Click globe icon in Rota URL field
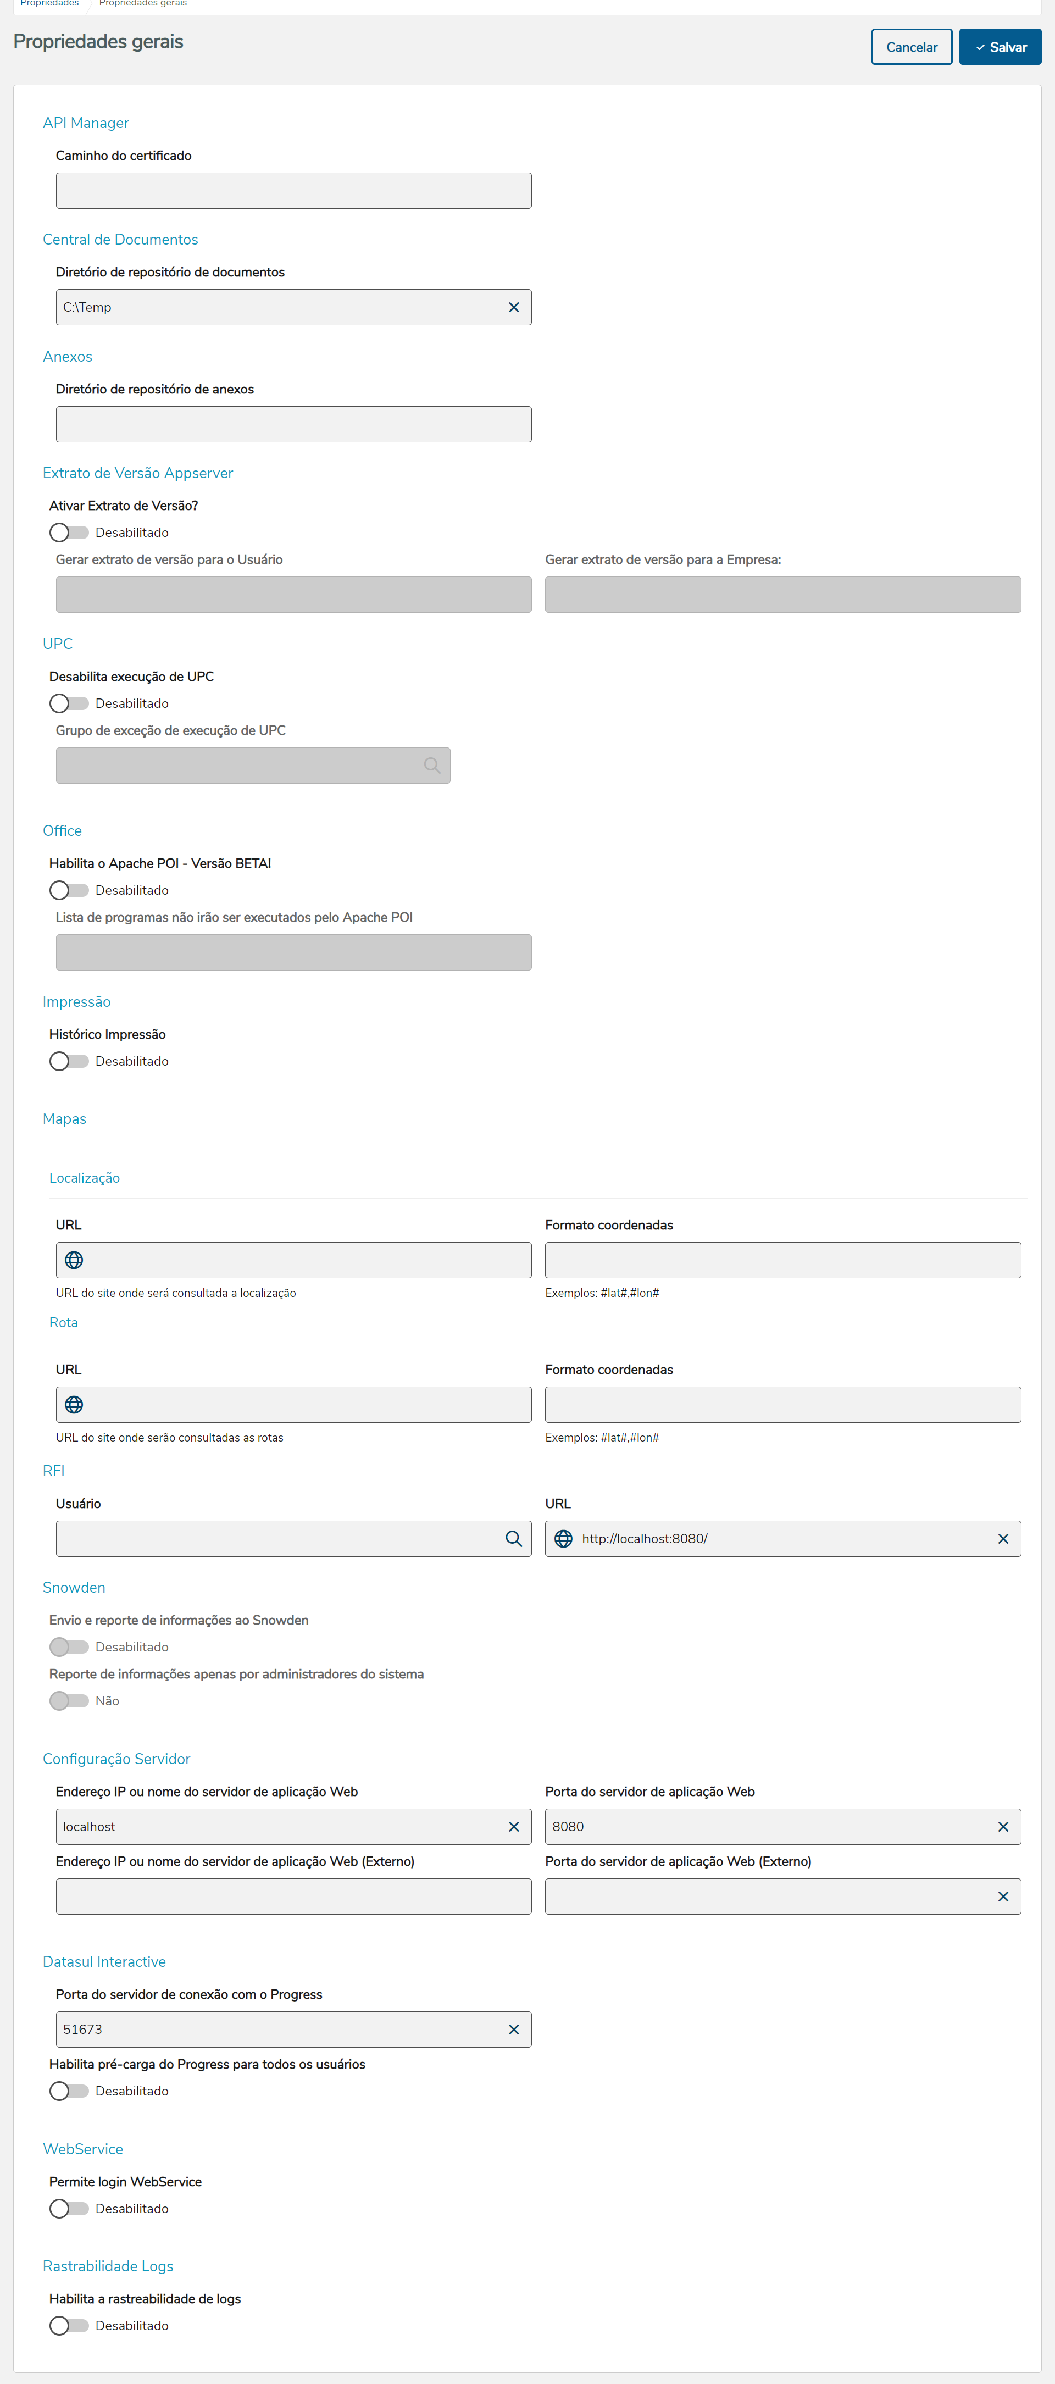The image size is (1055, 2384). 74,1404
